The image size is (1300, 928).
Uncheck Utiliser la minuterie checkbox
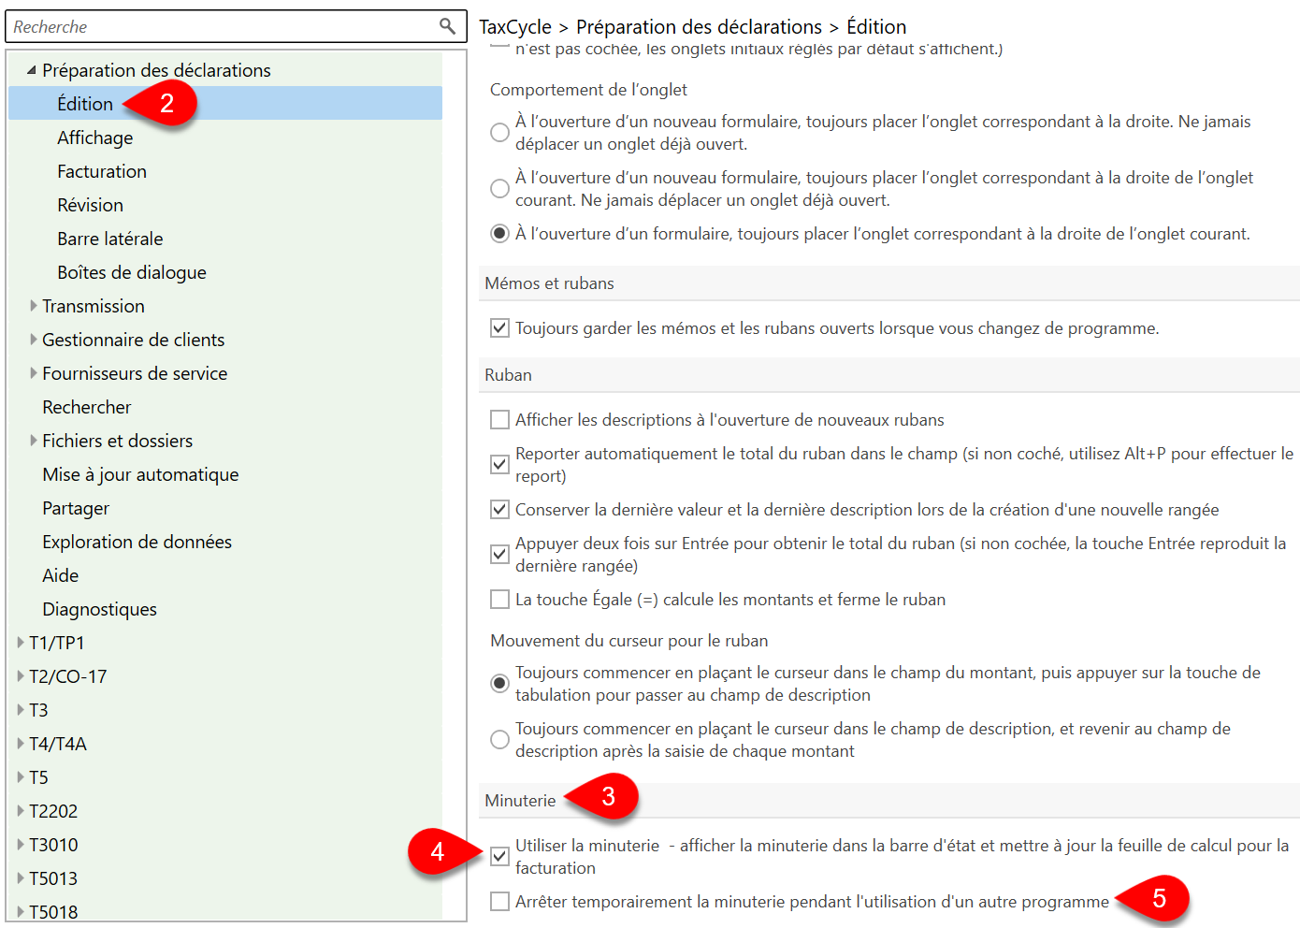point(500,857)
